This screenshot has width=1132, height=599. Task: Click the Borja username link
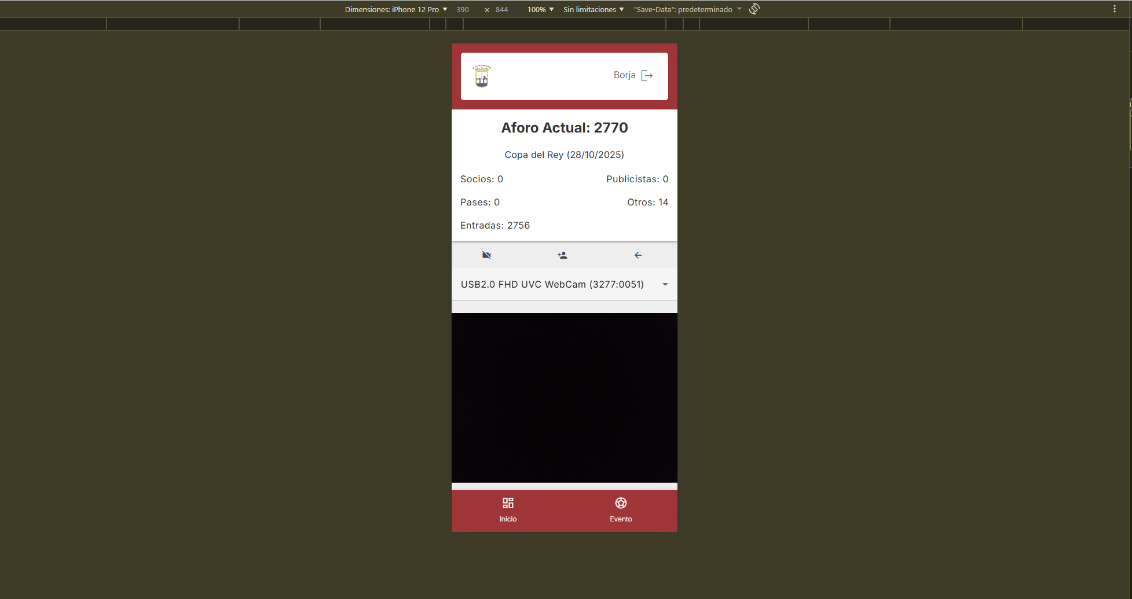tap(624, 75)
